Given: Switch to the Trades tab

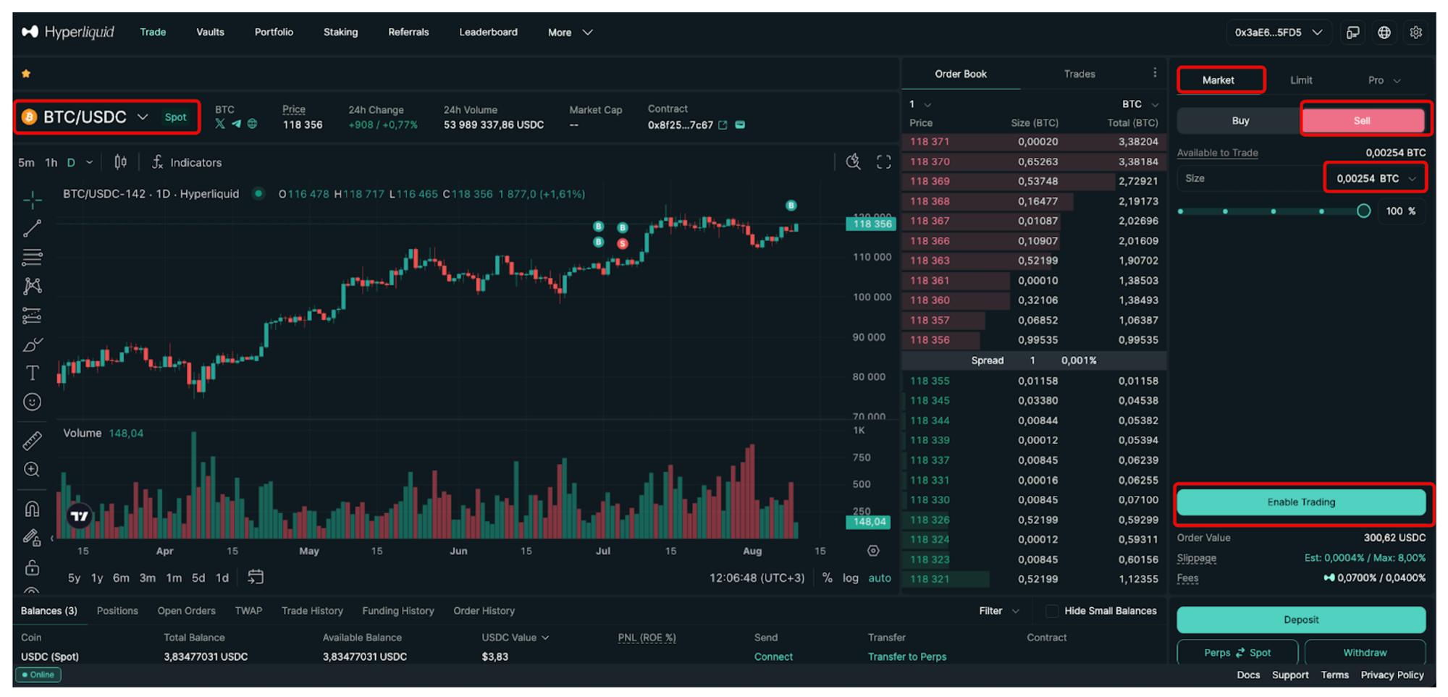Looking at the screenshot, I should tap(1079, 74).
